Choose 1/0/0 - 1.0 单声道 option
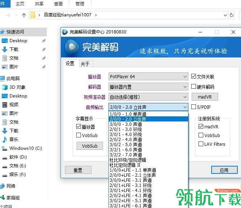 point(148,114)
